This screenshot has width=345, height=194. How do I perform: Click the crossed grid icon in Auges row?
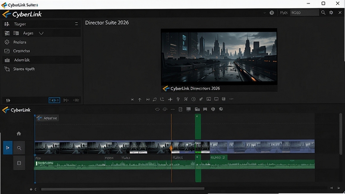coord(7,33)
